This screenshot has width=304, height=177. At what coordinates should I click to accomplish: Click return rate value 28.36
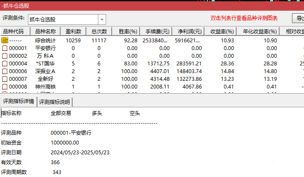[x=227, y=64]
